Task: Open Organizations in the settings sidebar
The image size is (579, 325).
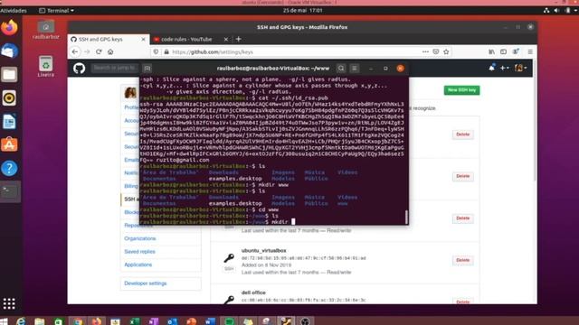Action: pos(140,238)
